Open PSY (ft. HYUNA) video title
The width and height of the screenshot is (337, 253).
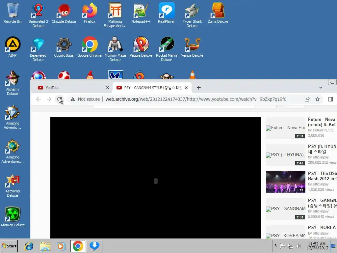click(x=323, y=149)
